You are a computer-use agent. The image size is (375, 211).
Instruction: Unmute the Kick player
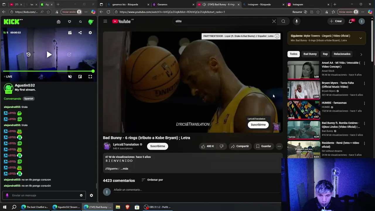70,76
